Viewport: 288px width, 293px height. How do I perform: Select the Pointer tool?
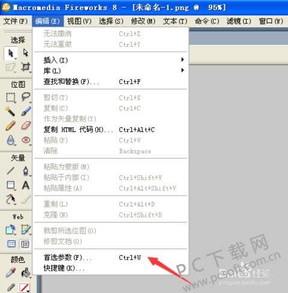pyautogui.click(x=11, y=53)
